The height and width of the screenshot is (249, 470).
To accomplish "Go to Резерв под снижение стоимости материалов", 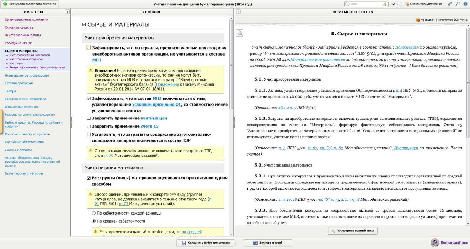I will tap(37, 67).
